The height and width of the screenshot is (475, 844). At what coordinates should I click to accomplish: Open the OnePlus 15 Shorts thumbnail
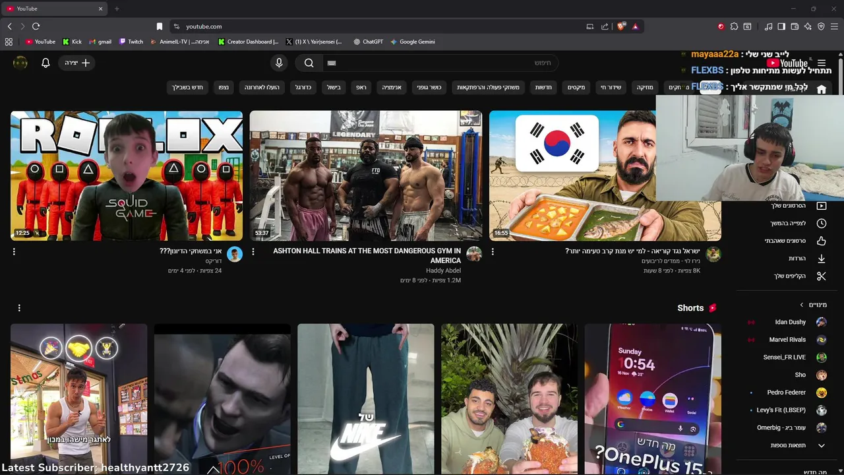[653, 398]
